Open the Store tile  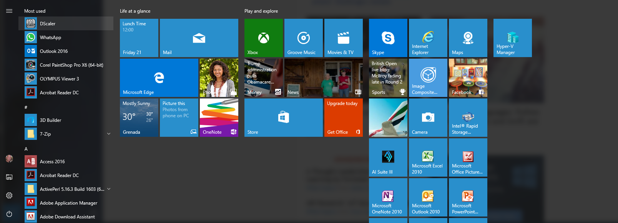tap(284, 118)
